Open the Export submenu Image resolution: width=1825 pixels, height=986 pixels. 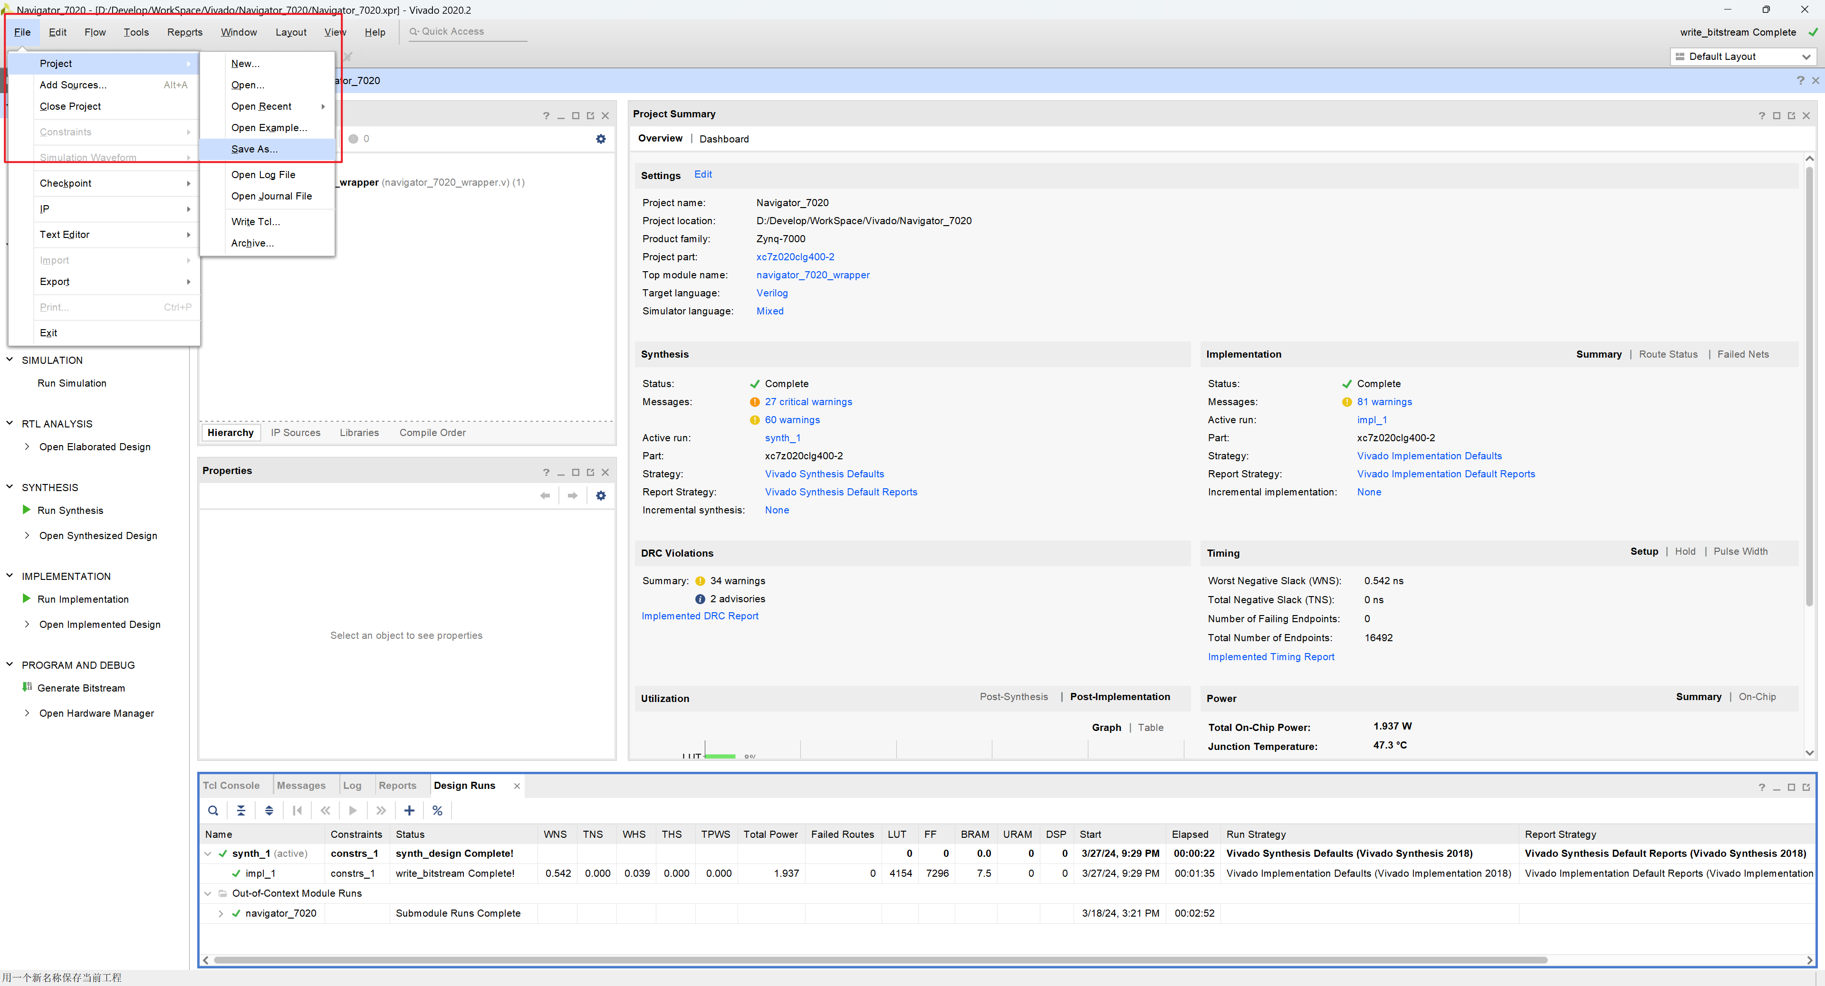click(x=104, y=282)
